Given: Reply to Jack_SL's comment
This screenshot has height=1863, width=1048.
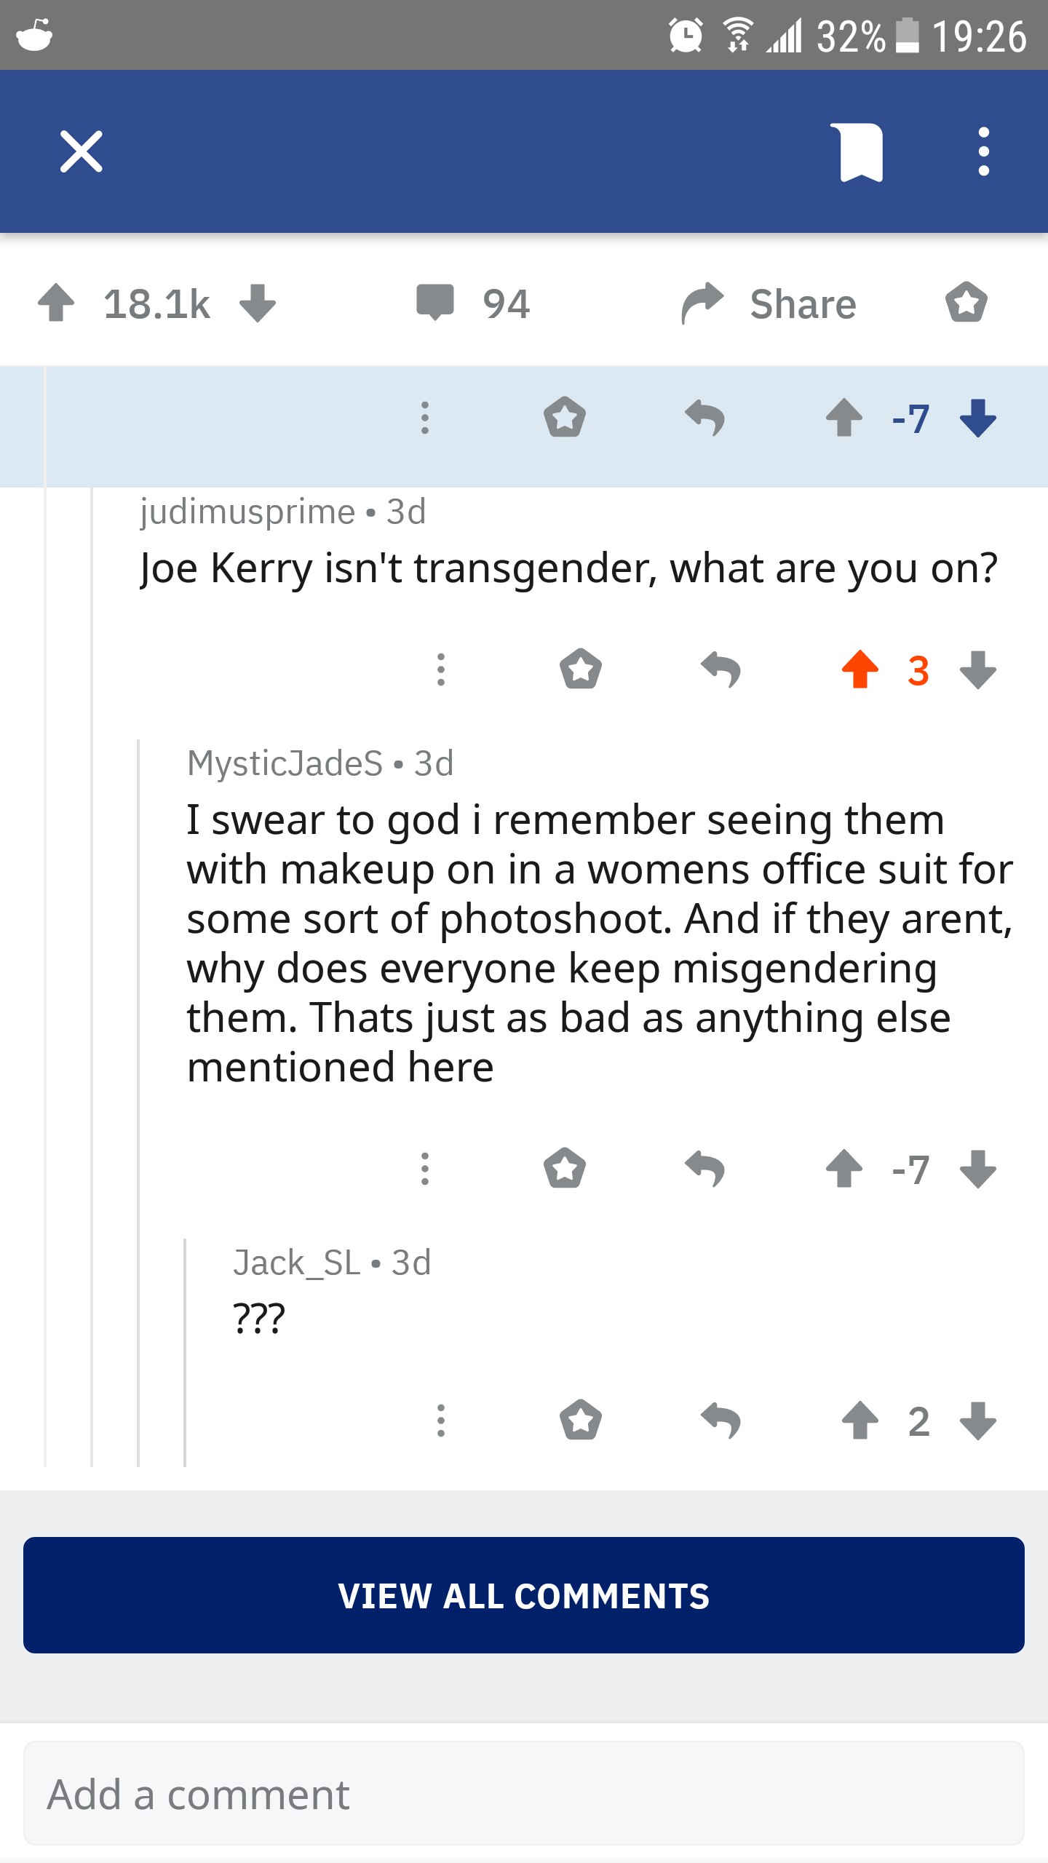Looking at the screenshot, I should [x=720, y=1421].
